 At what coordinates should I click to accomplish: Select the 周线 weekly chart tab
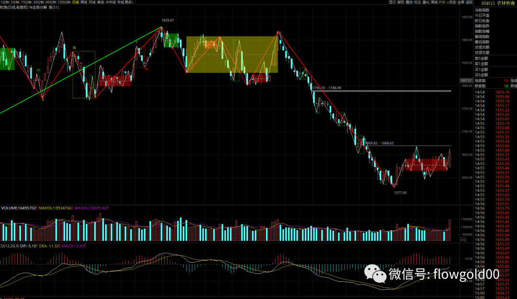coord(84,2)
